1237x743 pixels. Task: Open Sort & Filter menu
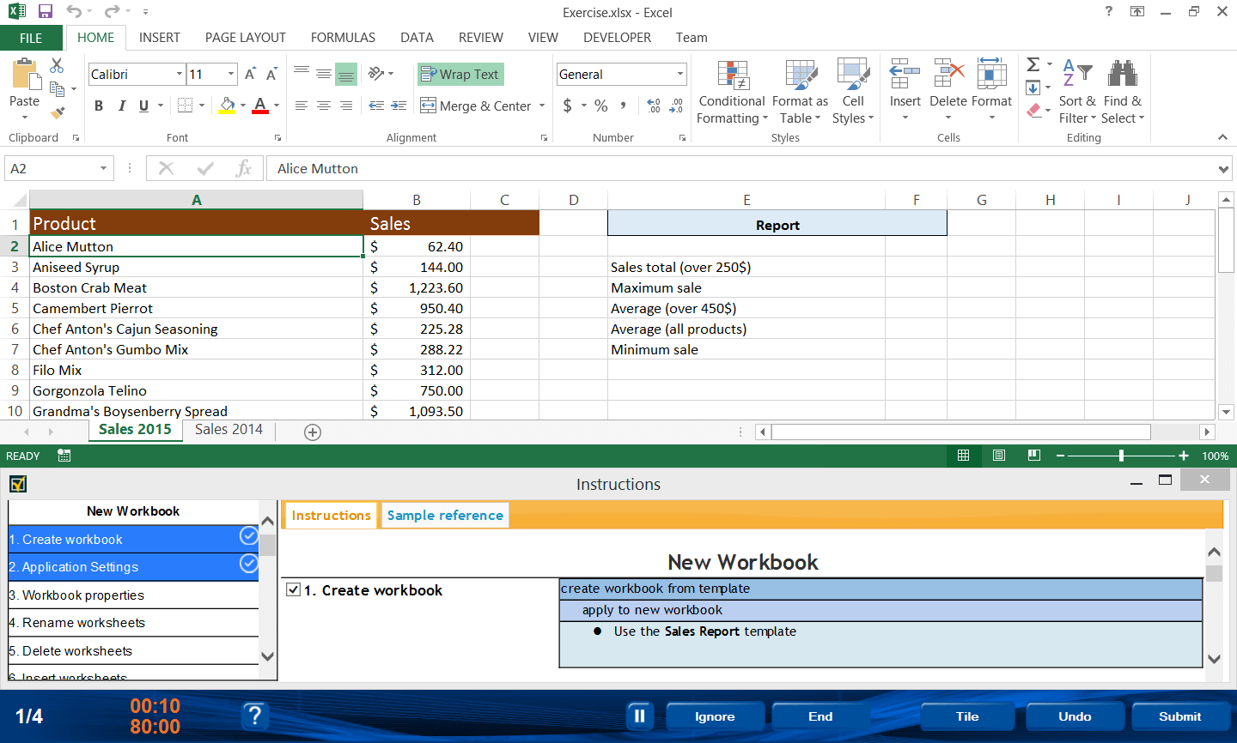tap(1077, 93)
